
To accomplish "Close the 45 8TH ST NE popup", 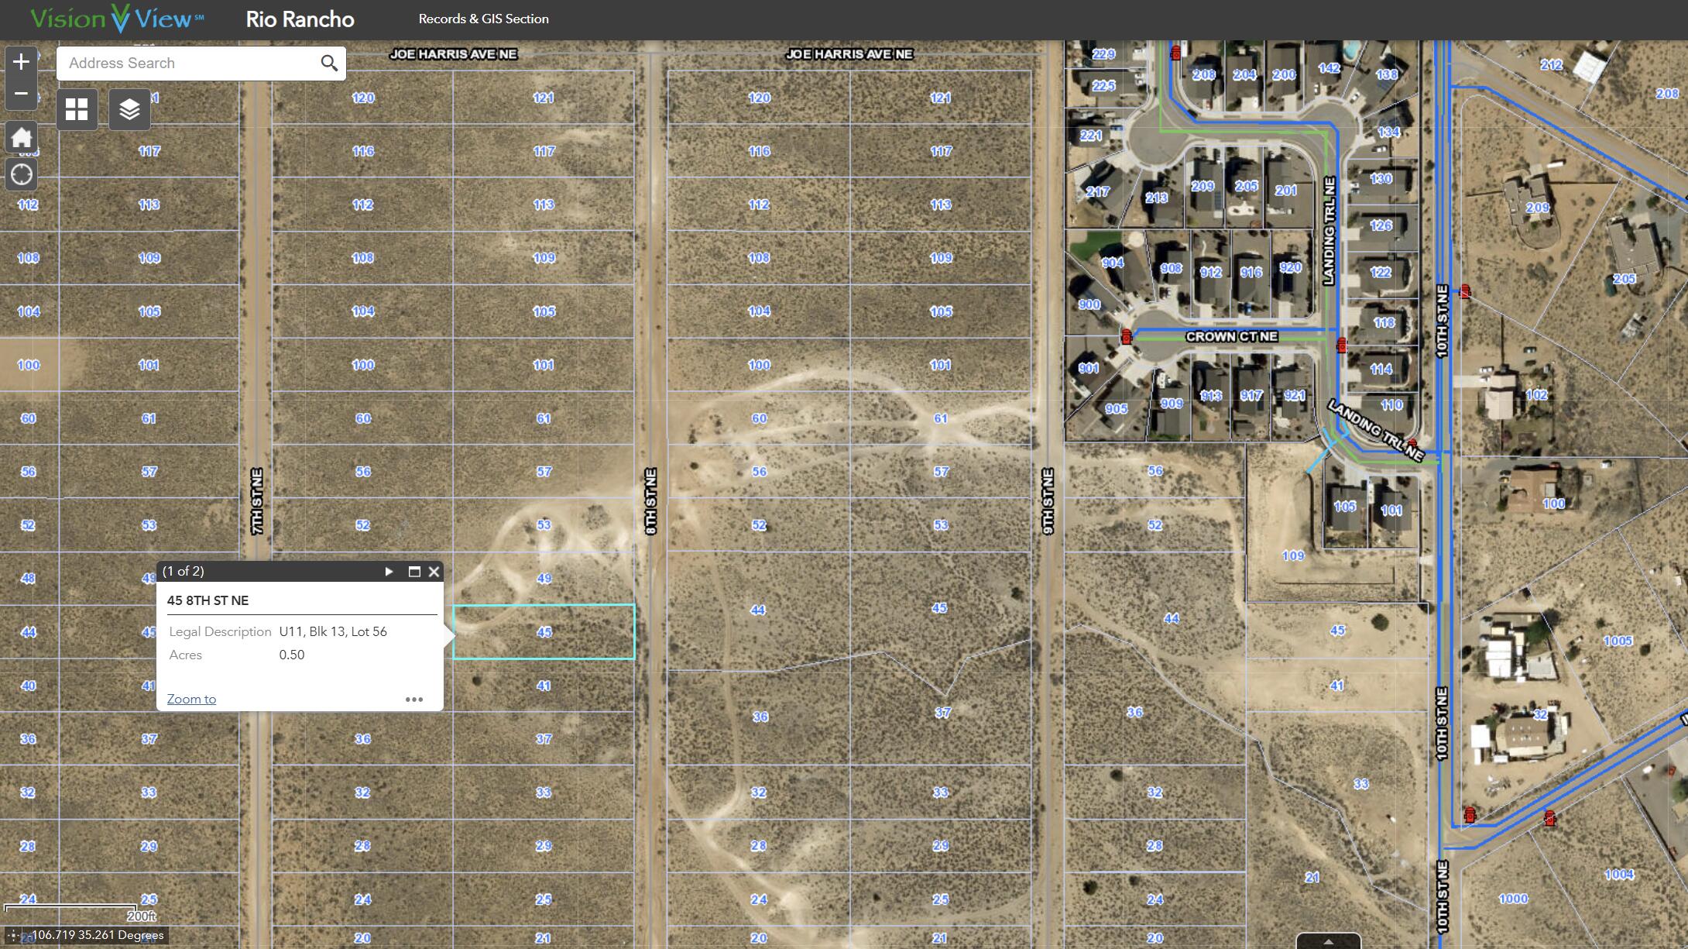I will 434,572.
